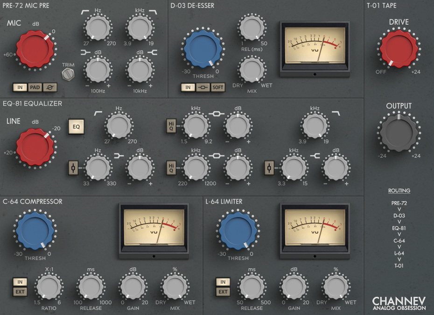Image resolution: width=434 pixels, height=315 pixels.
Task: Enable Hi Q on the low-mid EQ band
Action: pyautogui.click(x=171, y=168)
